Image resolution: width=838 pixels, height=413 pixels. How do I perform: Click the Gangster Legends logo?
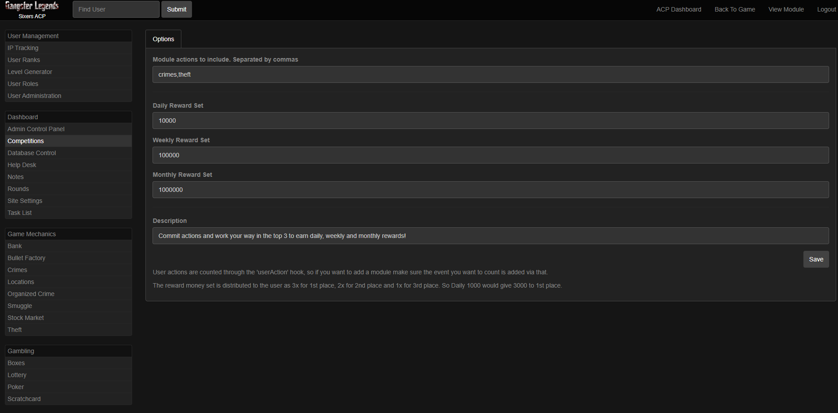coord(32,7)
